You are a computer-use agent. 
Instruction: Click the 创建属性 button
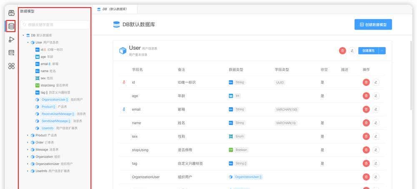click(x=368, y=50)
